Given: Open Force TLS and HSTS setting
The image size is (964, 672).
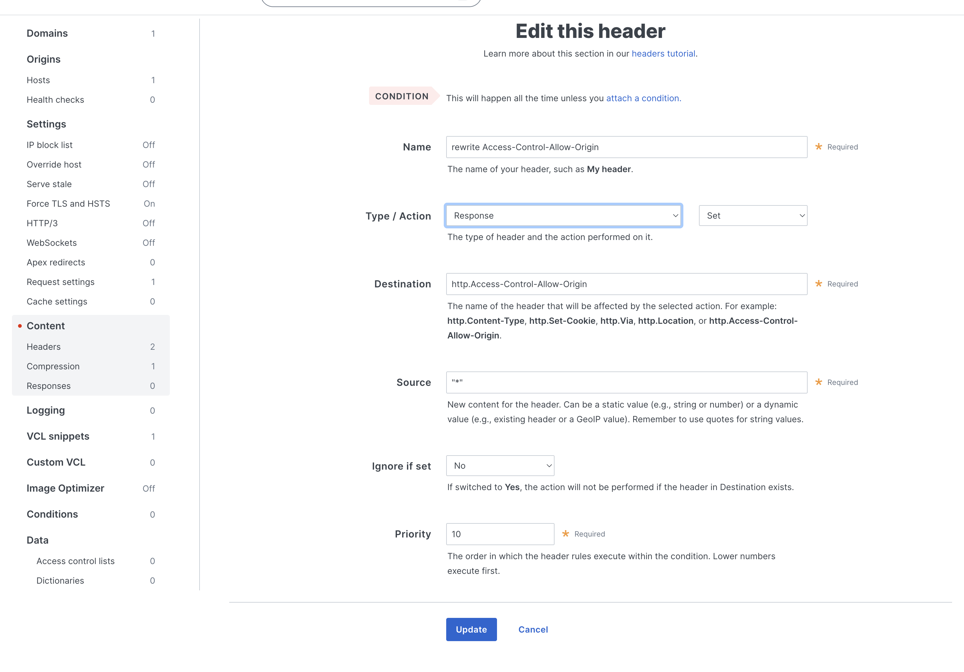Looking at the screenshot, I should tap(68, 204).
